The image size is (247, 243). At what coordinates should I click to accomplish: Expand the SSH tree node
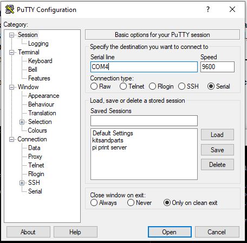tap(22, 183)
